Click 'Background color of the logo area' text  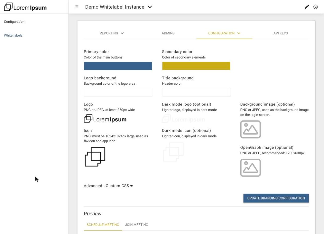109,84
